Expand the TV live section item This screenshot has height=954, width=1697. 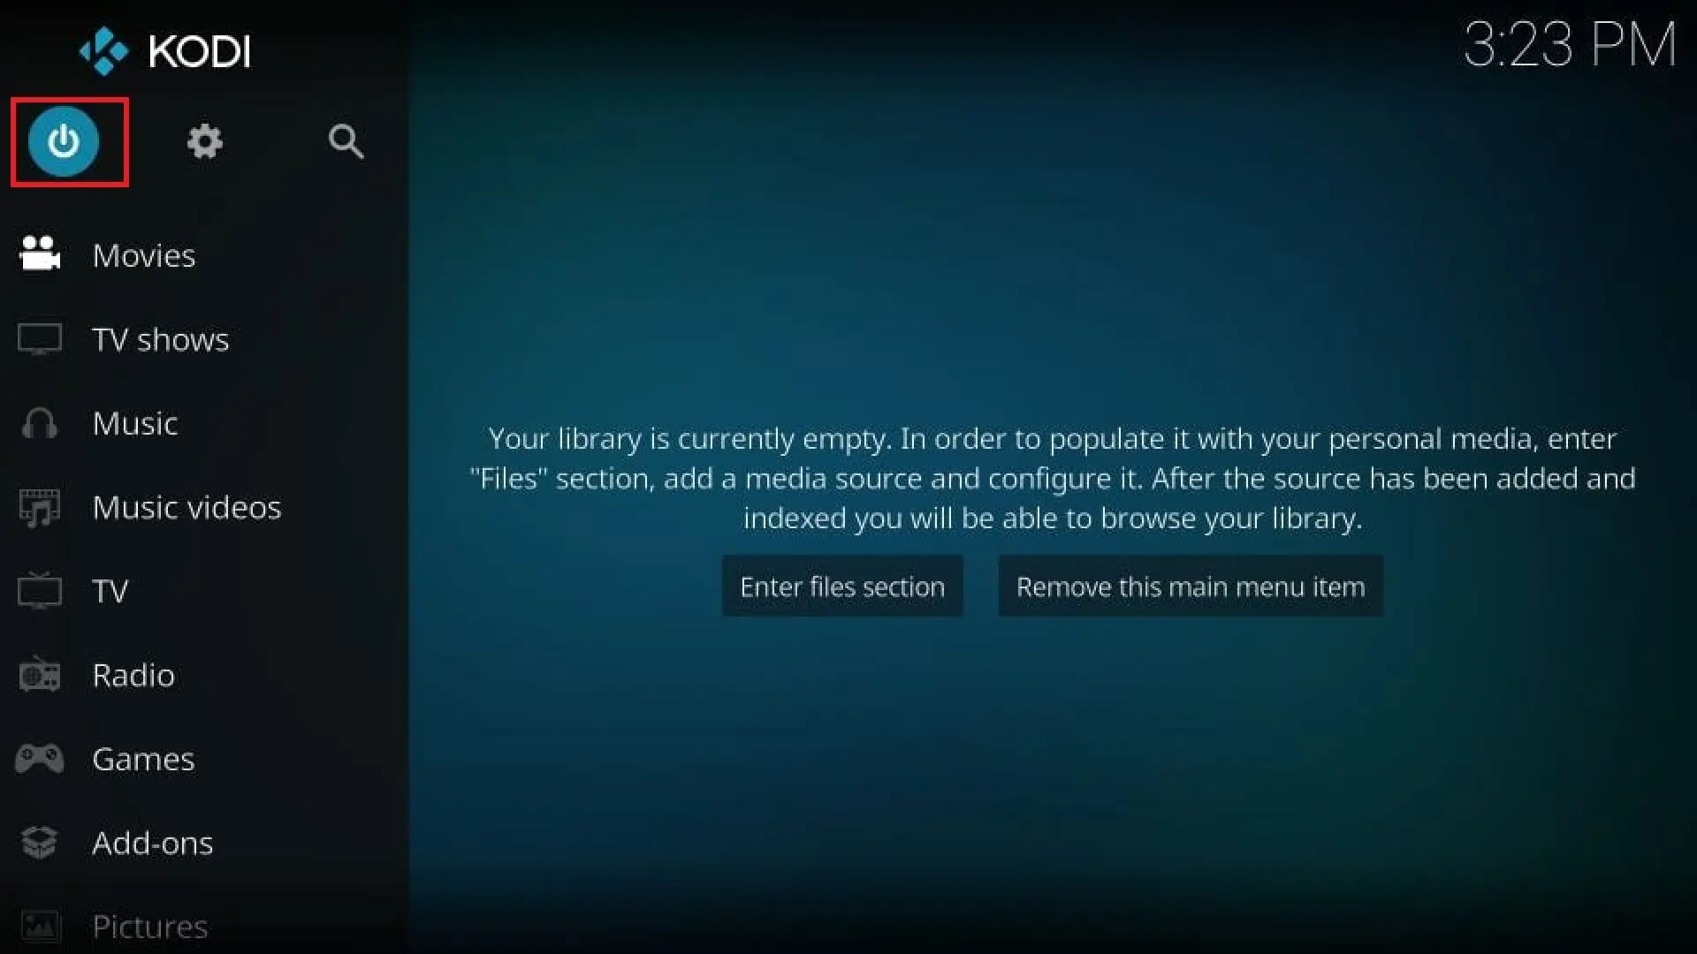pyautogui.click(x=110, y=591)
